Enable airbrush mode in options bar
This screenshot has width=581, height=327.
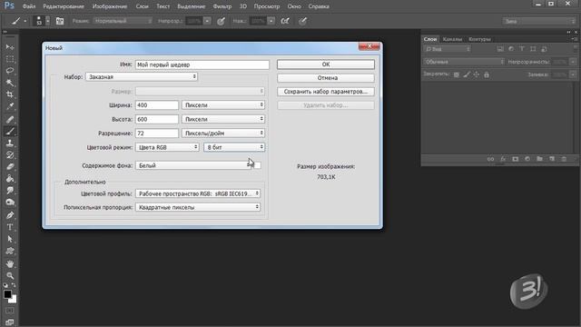285,21
